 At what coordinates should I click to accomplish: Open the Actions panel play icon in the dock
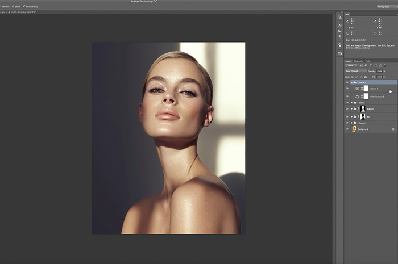[339, 31]
